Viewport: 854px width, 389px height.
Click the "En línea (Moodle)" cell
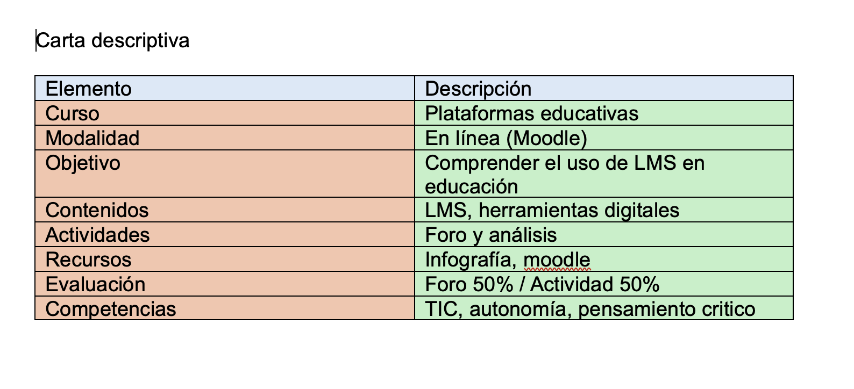(506, 138)
